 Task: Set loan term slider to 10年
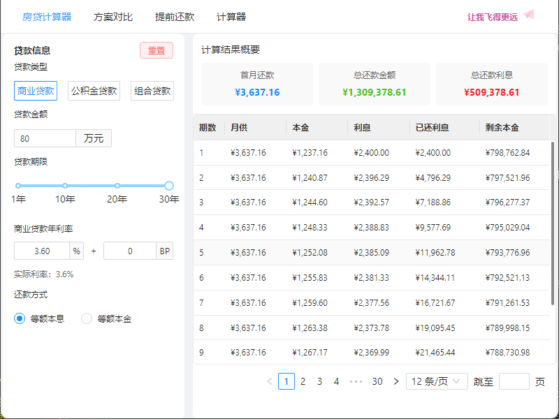(x=65, y=186)
